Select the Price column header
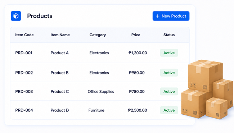The height and width of the screenshot is (133, 234). (x=136, y=35)
